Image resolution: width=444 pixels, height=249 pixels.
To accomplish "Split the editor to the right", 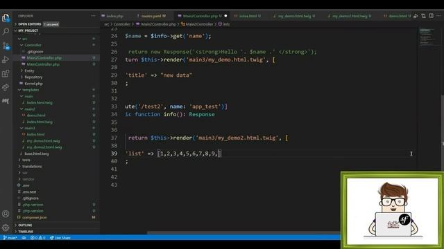I will tap(431, 16).
